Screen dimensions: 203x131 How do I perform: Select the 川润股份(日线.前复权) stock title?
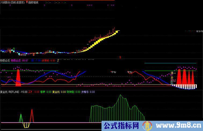(12, 2)
